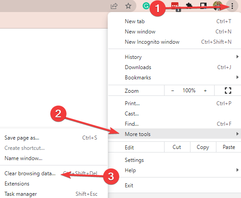Expand the History submenu
Image resolution: width=241 pixels, height=198 pixels.
tap(174, 57)
